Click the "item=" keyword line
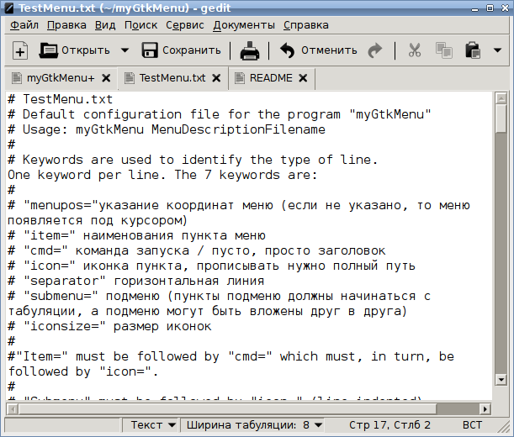Image resolution: width=514 pixels, height=437 pixels. pos(136,236)
